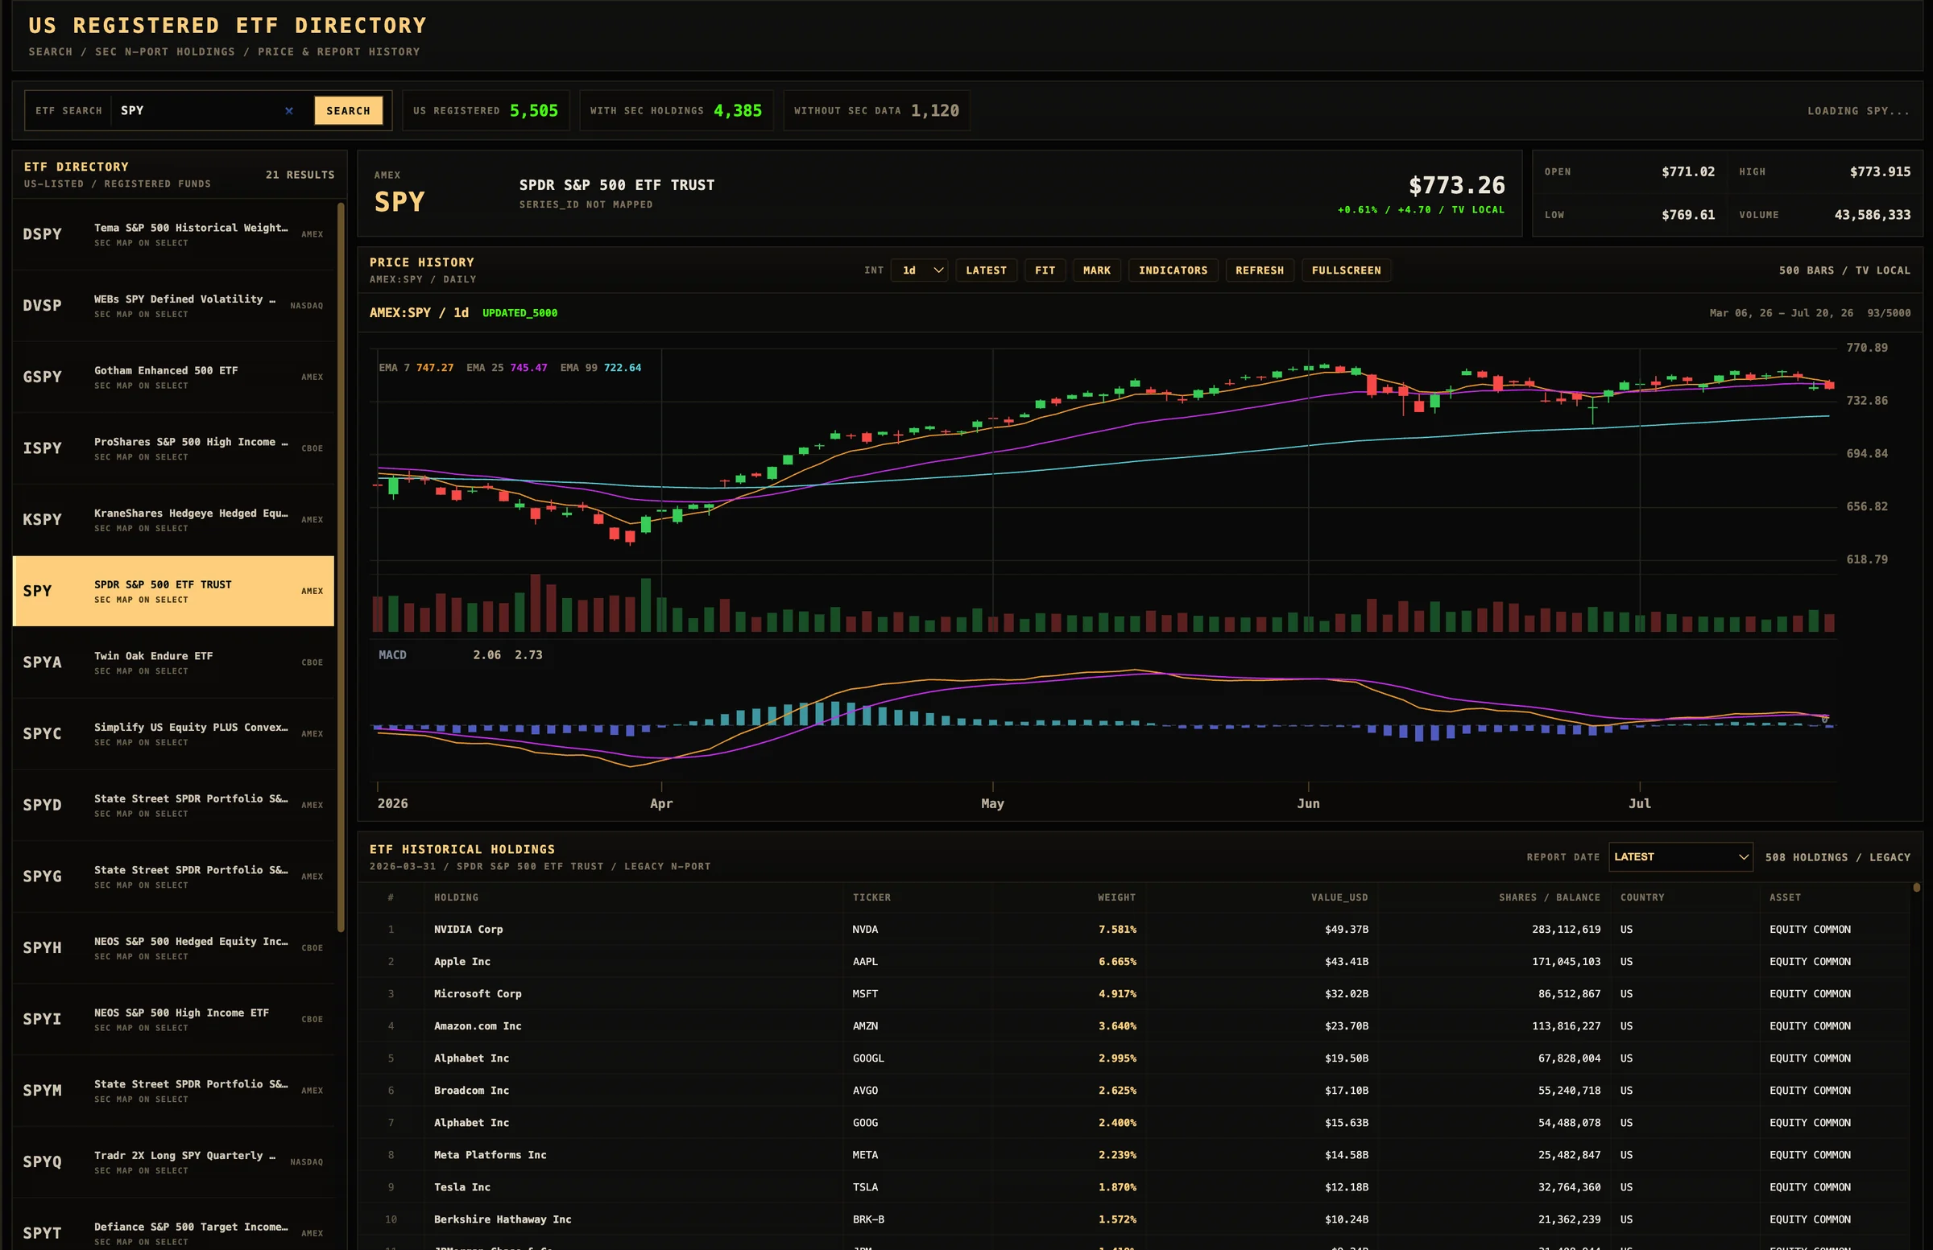Click the Tesla Inc holding row
The height and width of the screenshot is (1250, 1933).
(1134, 1187)
